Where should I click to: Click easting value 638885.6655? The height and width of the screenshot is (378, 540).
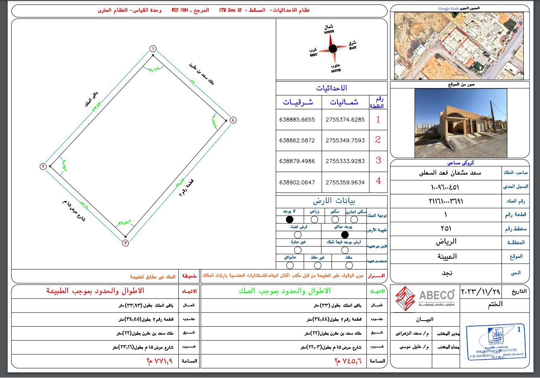(x=297, y=120)
